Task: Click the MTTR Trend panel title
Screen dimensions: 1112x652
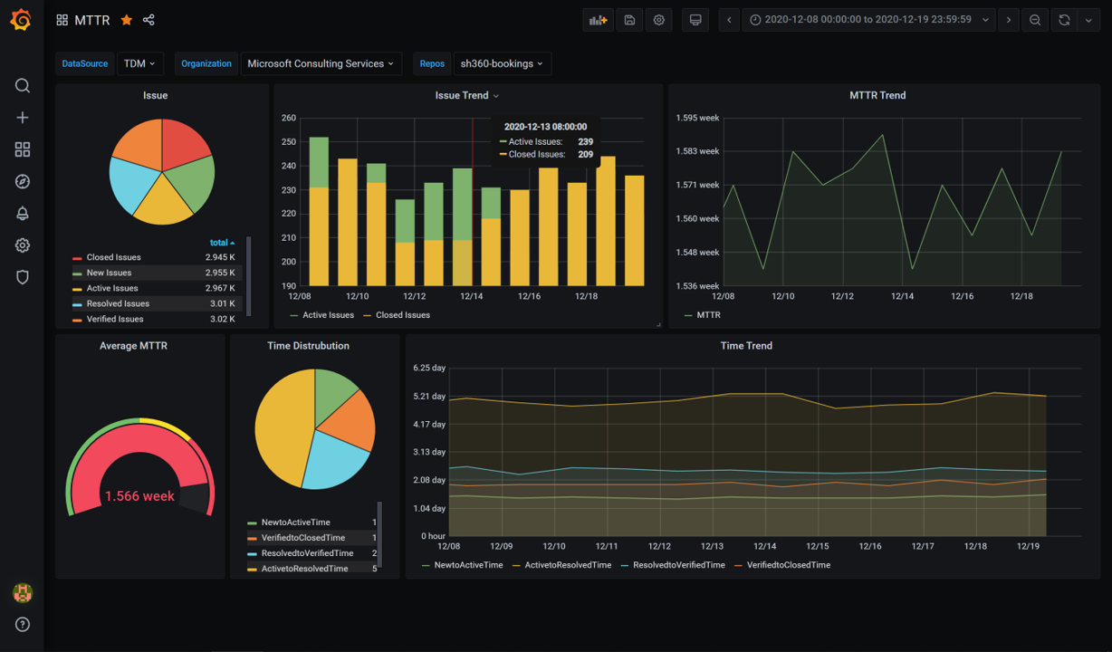Action: pos(877,95)
